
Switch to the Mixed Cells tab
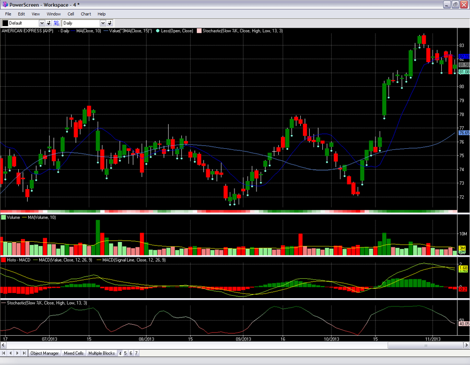pyautogui.click(x=74, y=354)
